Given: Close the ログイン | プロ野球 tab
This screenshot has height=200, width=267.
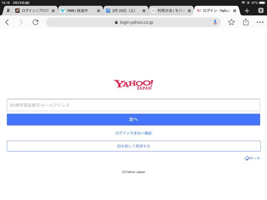Looking at the screenshot, I should (53, 11).
